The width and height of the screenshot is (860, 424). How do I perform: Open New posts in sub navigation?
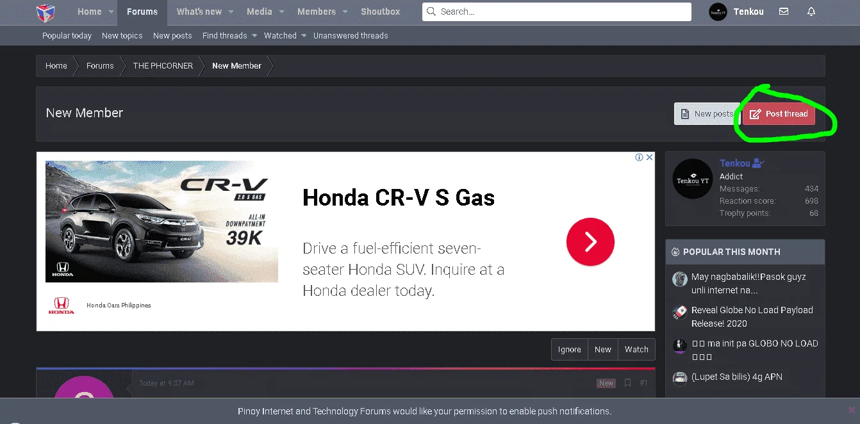pyautogui.click(x=172, y=36)
